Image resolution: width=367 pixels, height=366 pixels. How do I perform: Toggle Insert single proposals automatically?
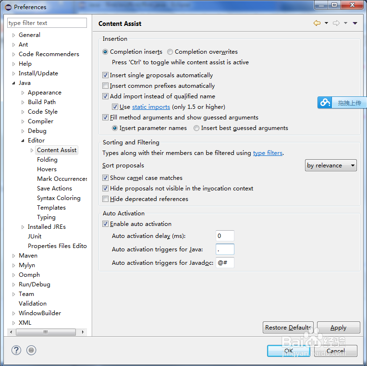pos(105,75)
